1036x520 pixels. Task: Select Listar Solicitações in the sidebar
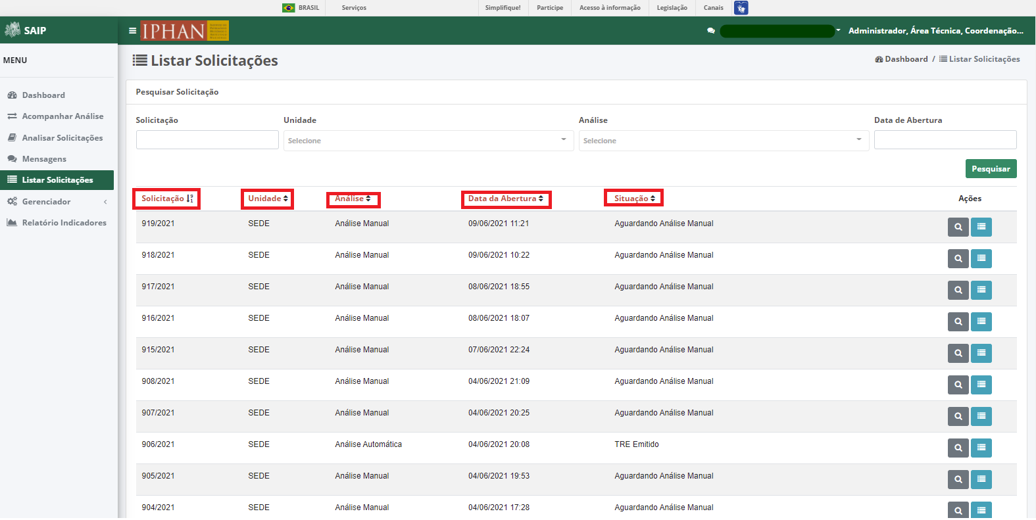pos(57,180)
